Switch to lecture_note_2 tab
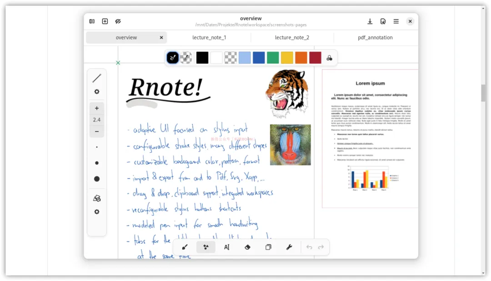This screenshot has height=281, width=491. tap(292, 38)
